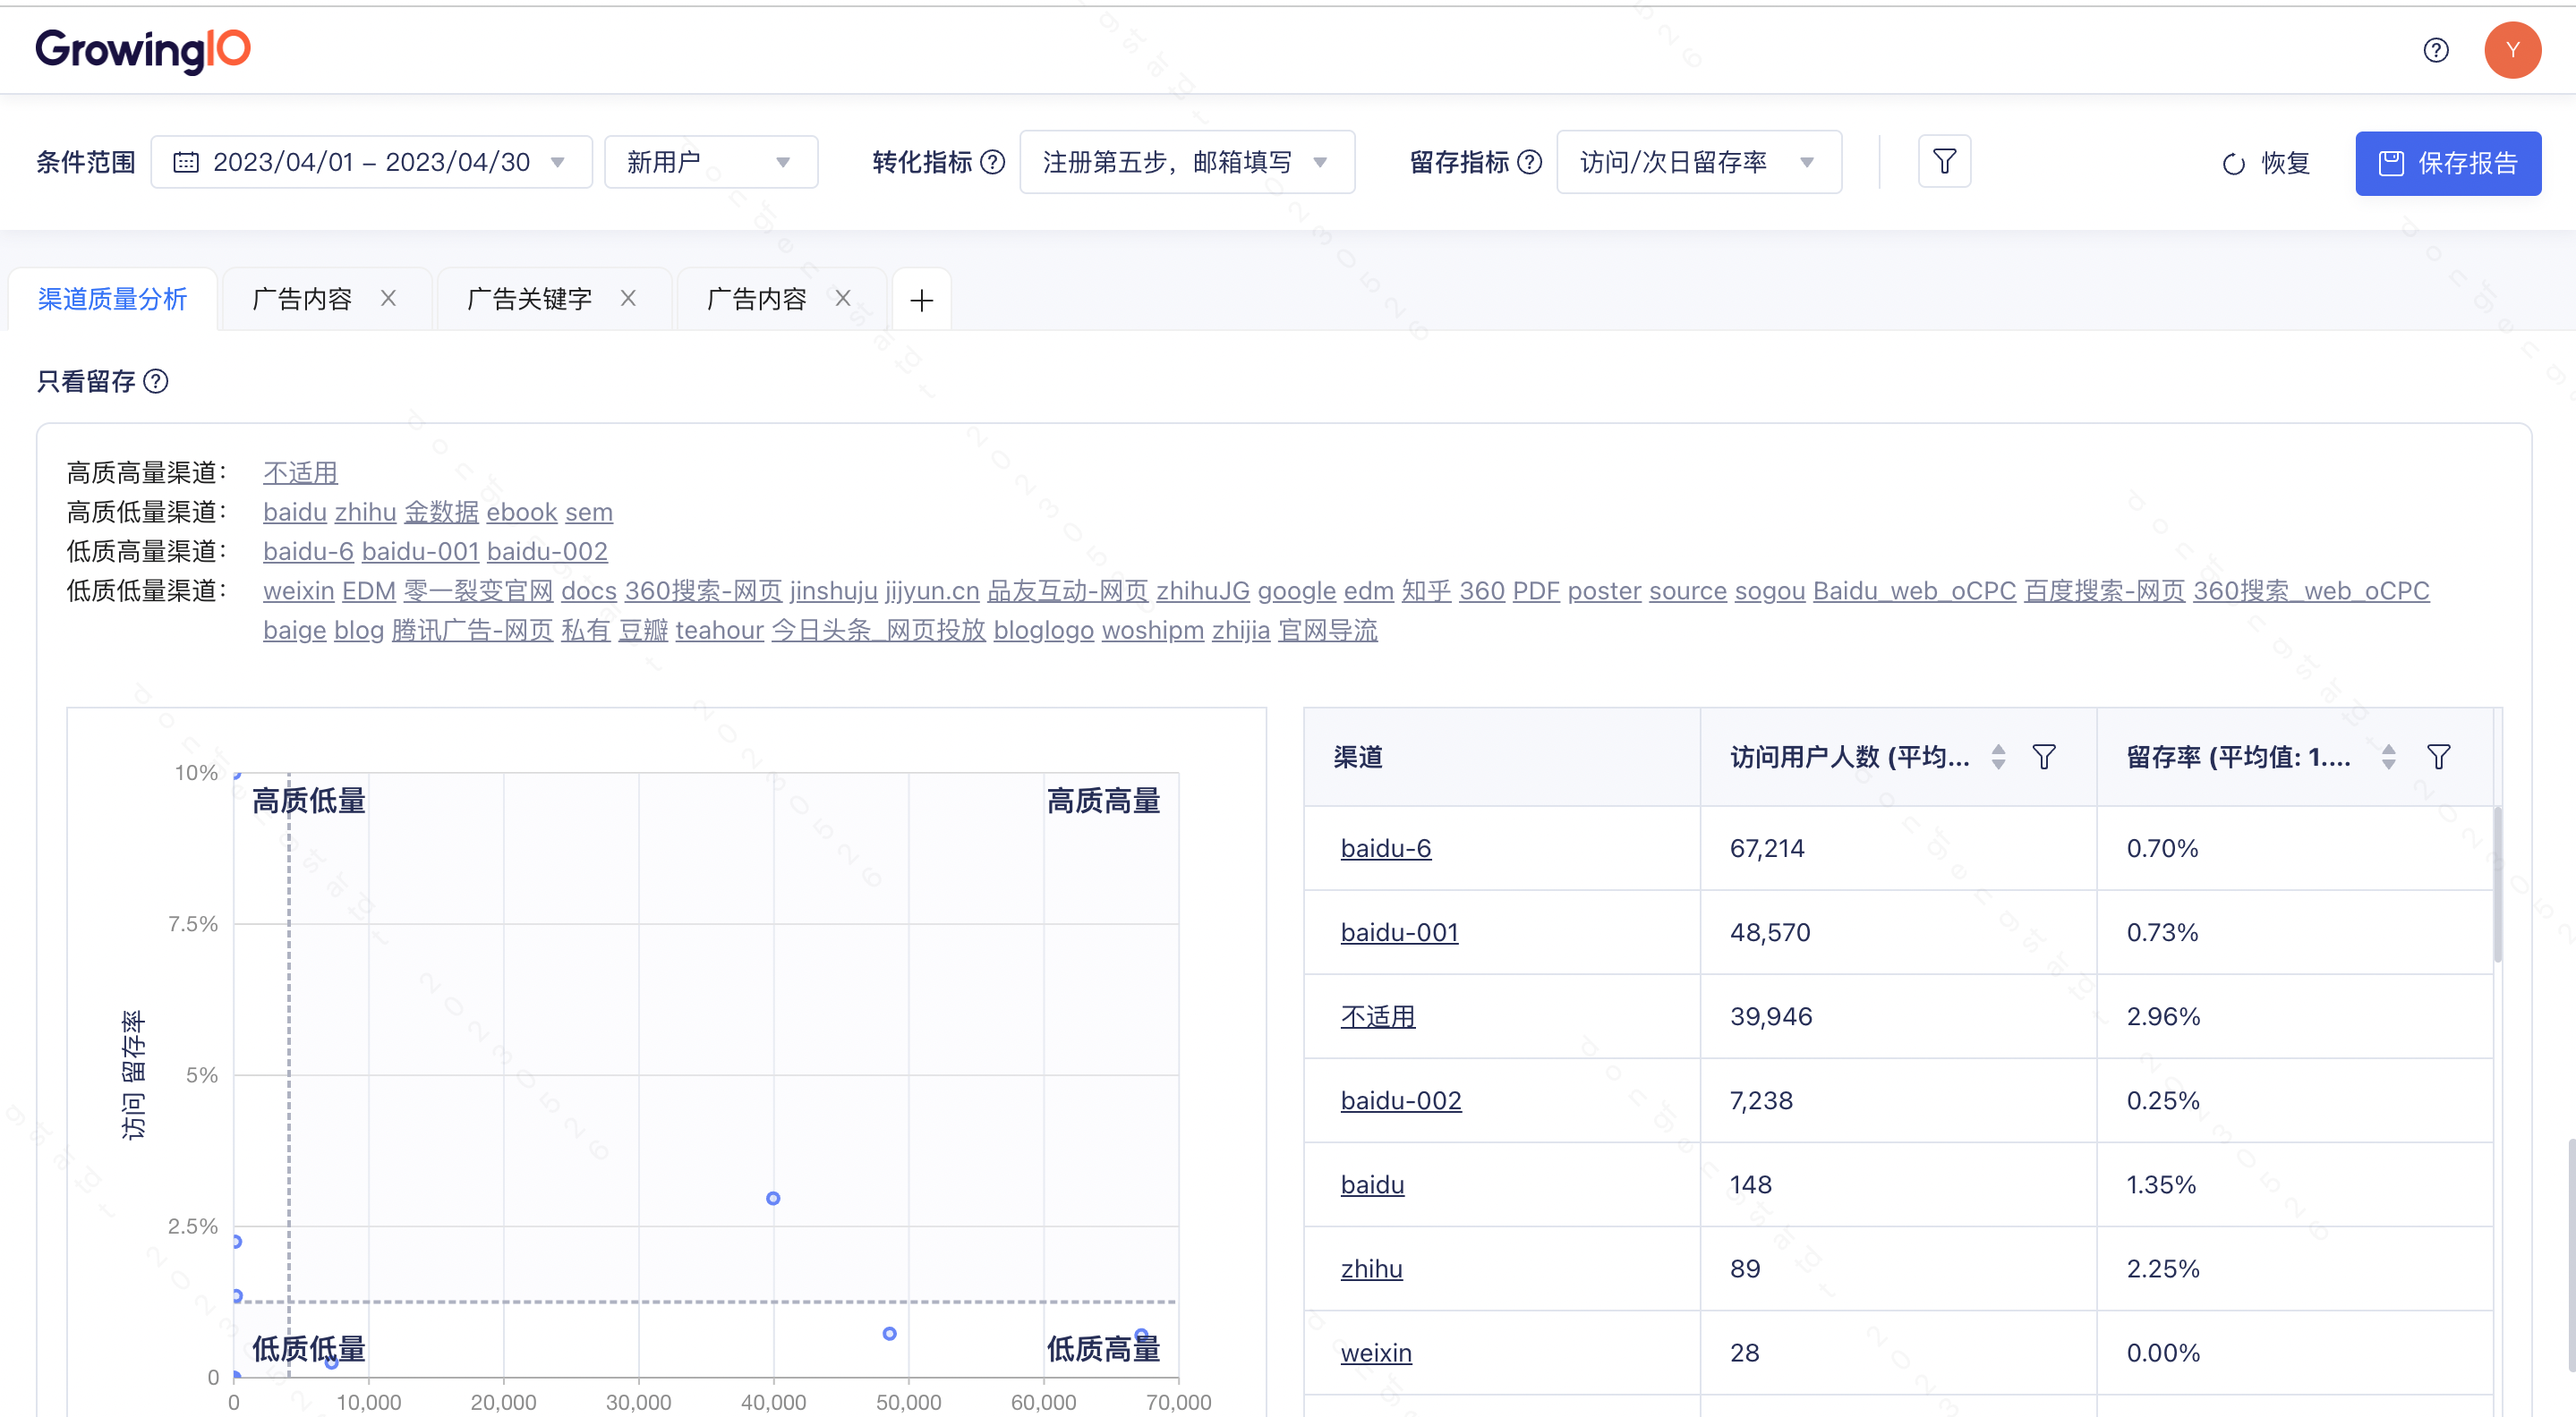Click the filter funnel icon in toolbar
The width and height of the screenshot is (2576, 1417).
tap(1944, 162)
